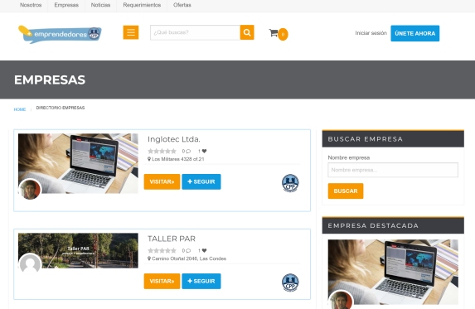Click the BUSCAR button in sidebar
Screen dimensions: 475x309
346,191
